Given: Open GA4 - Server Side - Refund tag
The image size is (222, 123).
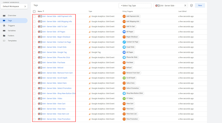Looking at the screenshot, I should [53, 68].
